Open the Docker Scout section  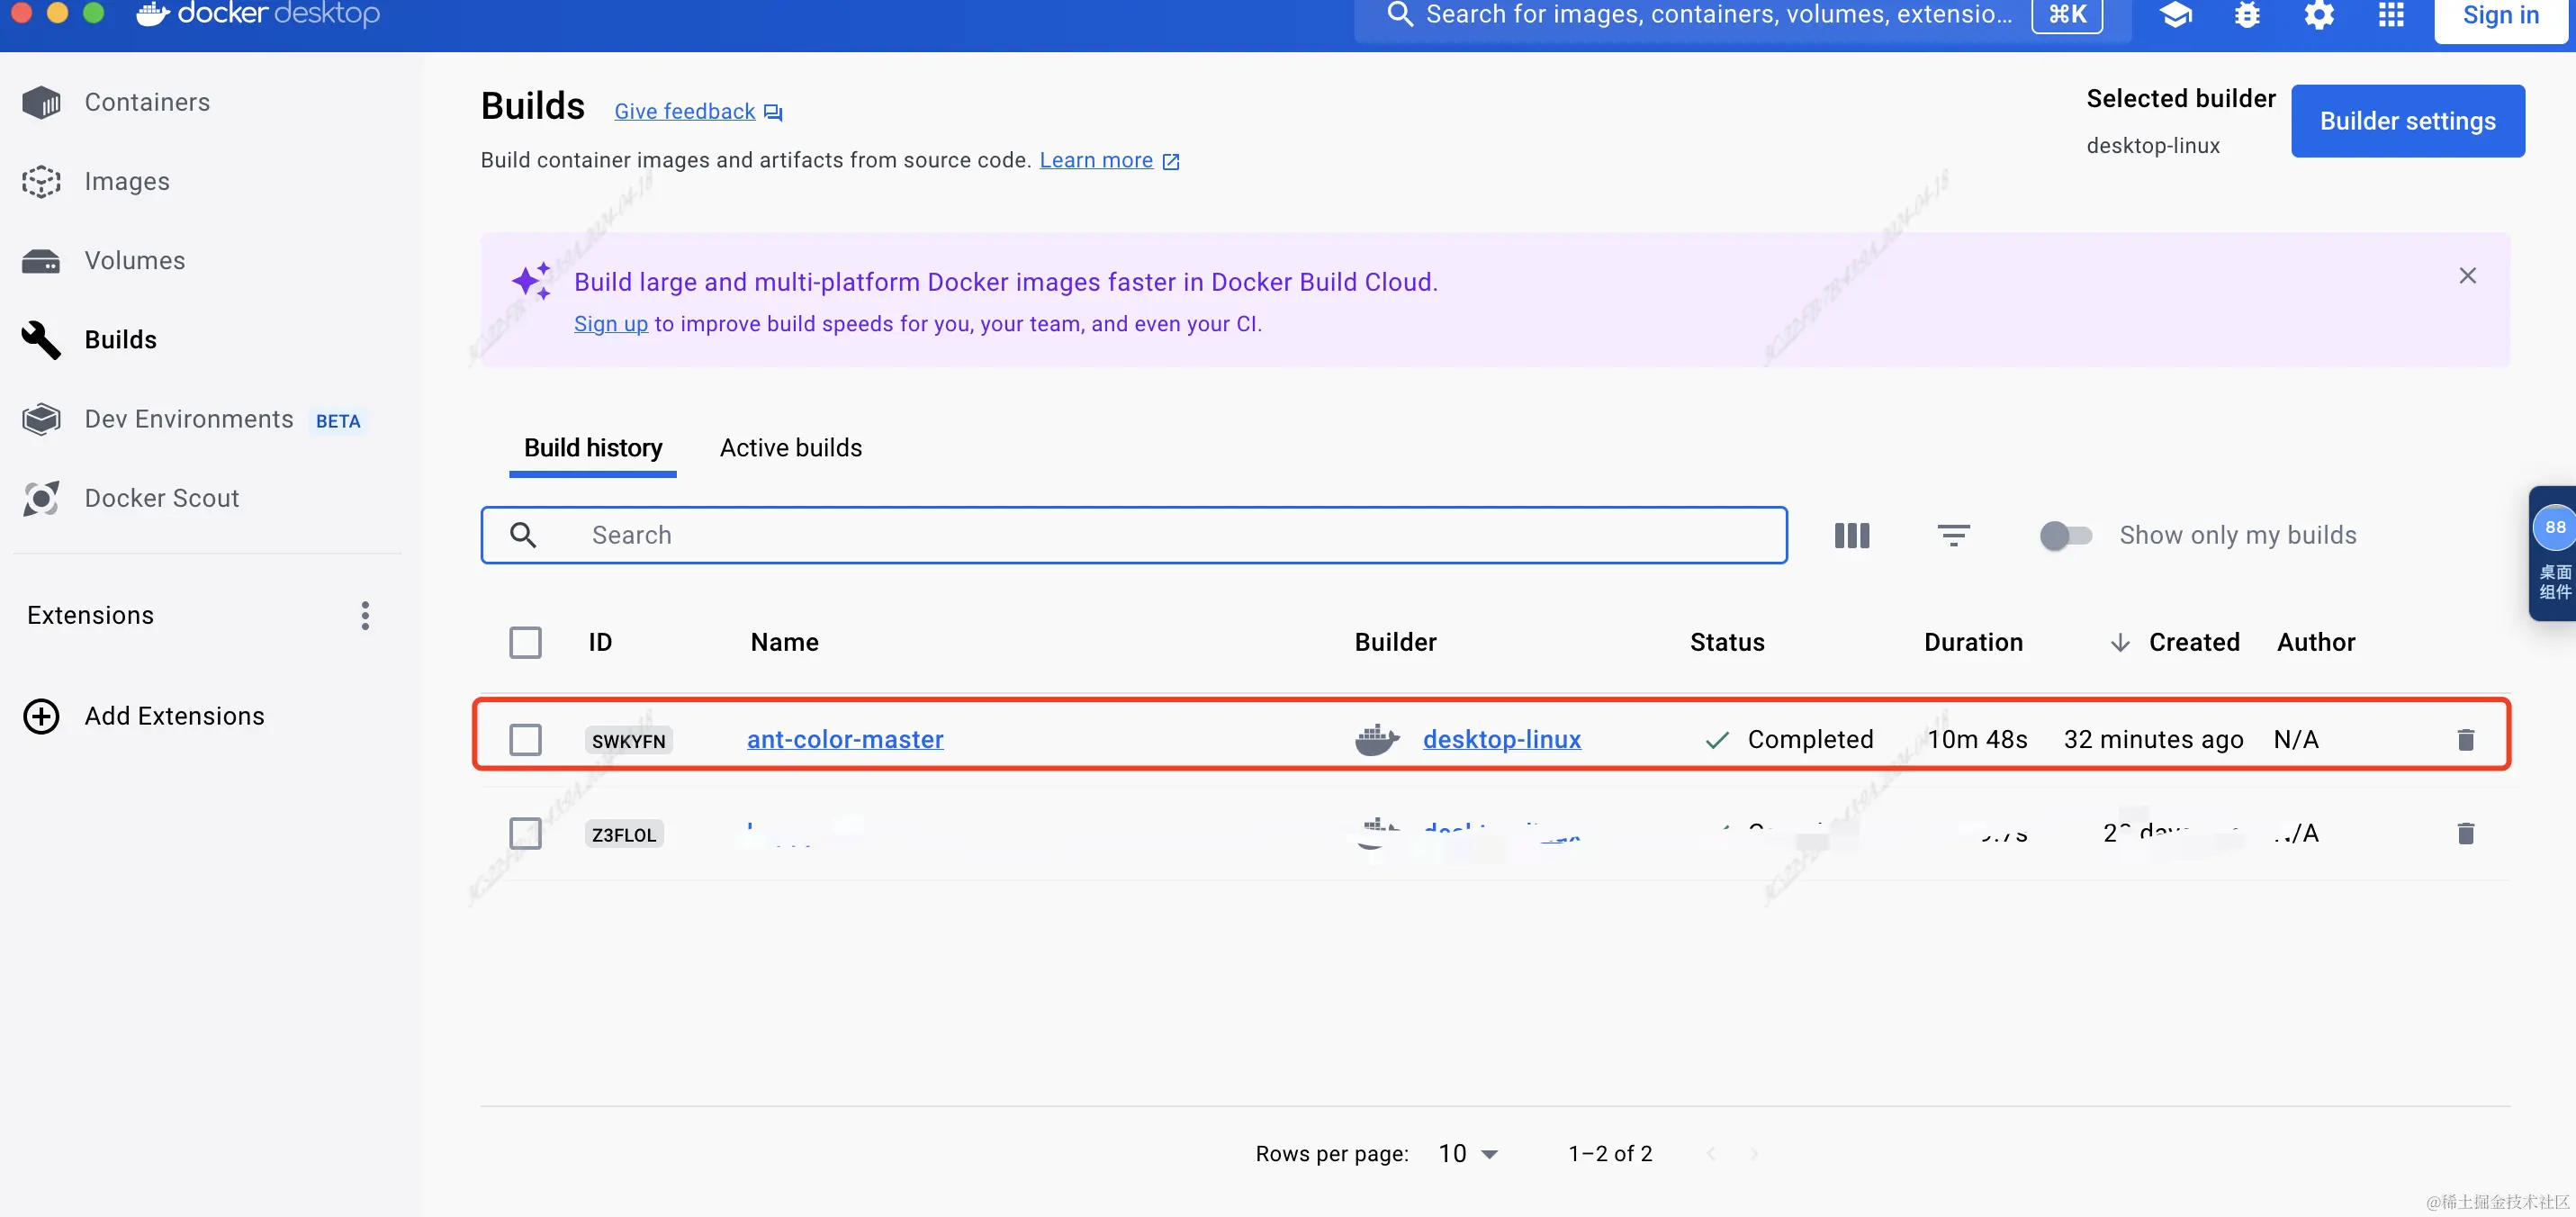pos(161,498)
